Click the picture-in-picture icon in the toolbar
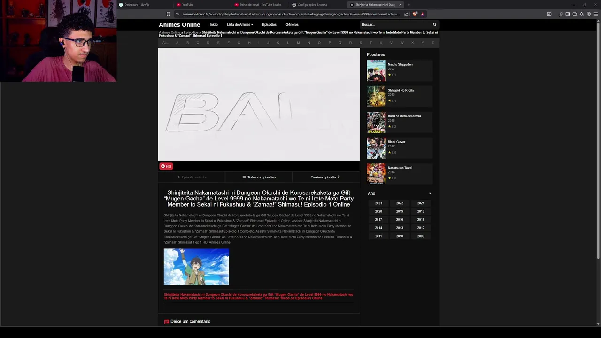This screenshot has height=338, width=601. tap(549, 14)
